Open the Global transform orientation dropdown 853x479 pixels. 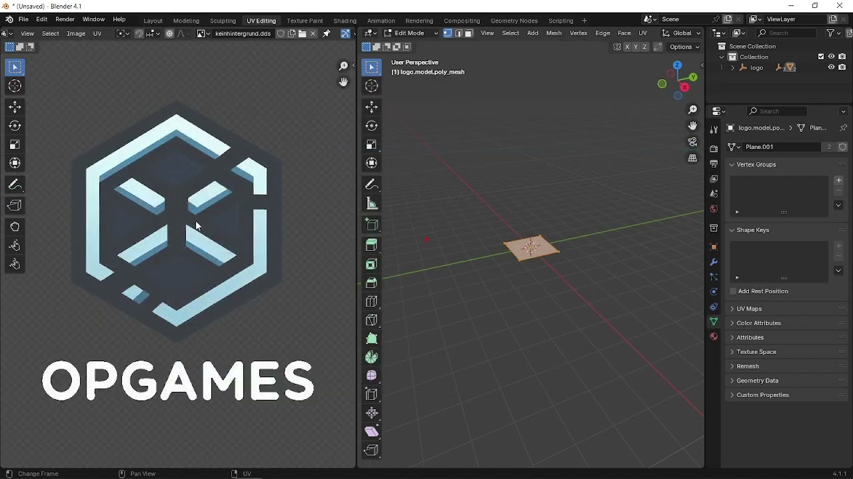(682, 33)
